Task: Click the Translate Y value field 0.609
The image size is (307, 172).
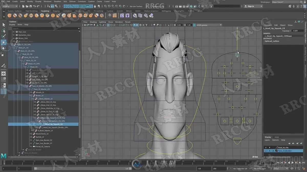Action: pos(298,31)
